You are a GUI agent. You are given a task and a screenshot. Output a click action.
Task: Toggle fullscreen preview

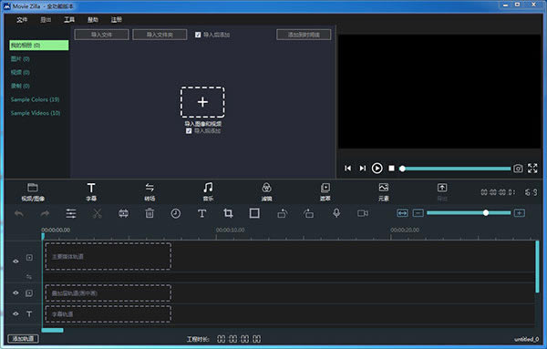coord(532,169)
